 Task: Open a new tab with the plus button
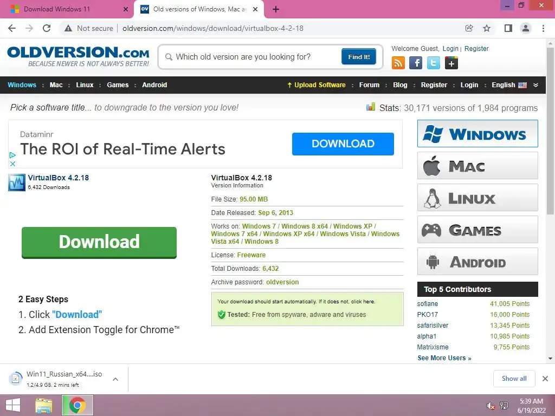pyautogui.click(x=276, y=9)
